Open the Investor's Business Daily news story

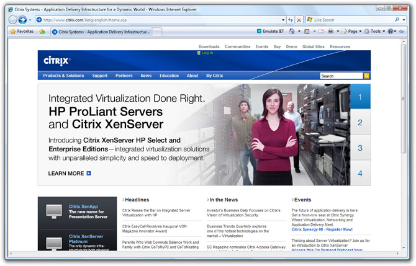click(243, 213)
